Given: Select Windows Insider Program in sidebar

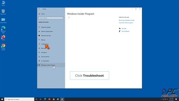Looking at the screenshot, I should 51,65.
